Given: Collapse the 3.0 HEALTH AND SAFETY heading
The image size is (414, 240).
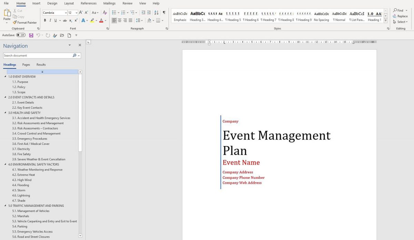Looking at the screenshot, I should click(5, 113).
